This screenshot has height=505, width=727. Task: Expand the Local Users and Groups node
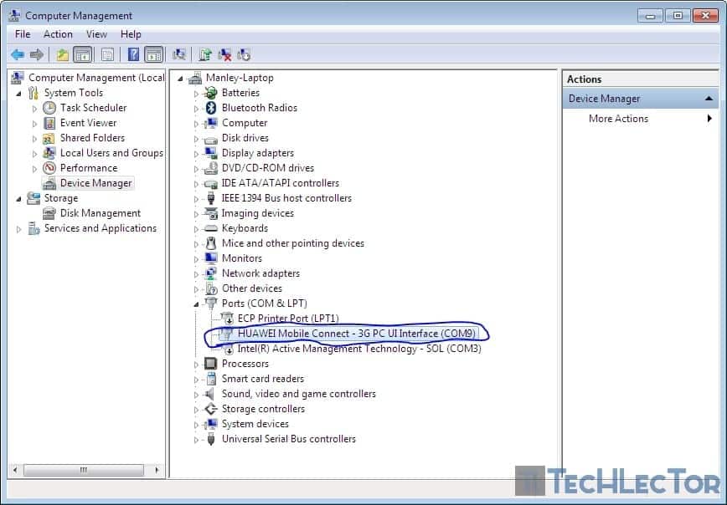[34, 154]
